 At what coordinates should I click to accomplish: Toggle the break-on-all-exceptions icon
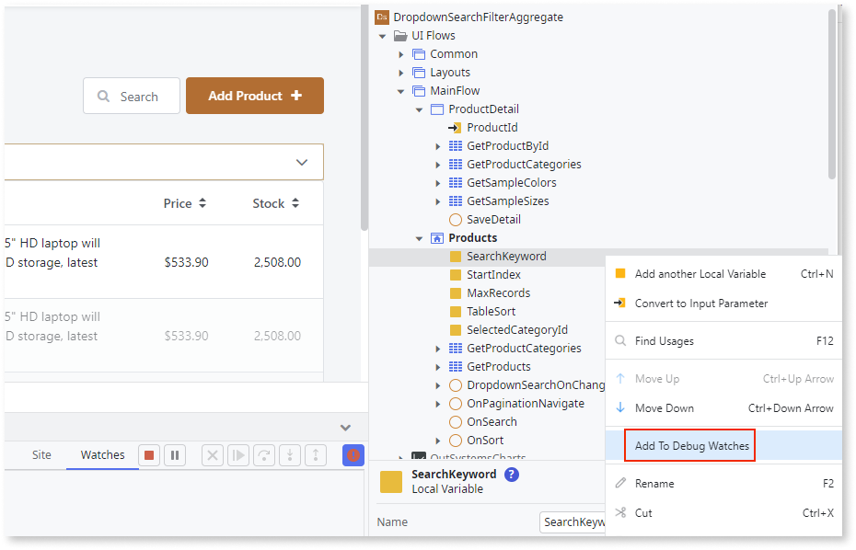tap(353, 454)
